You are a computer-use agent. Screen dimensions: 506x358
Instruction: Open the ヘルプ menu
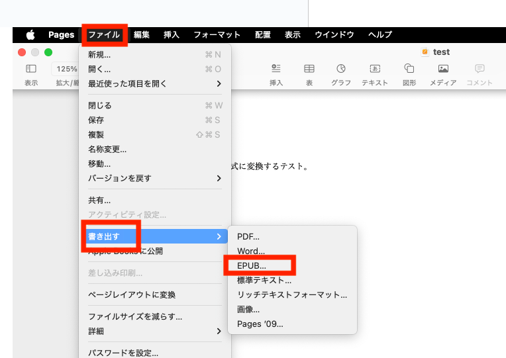tap(380, 34)
